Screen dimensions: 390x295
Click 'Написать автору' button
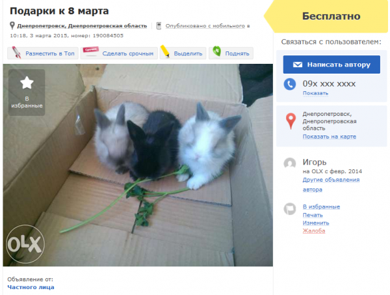click(x=331, y=64)
